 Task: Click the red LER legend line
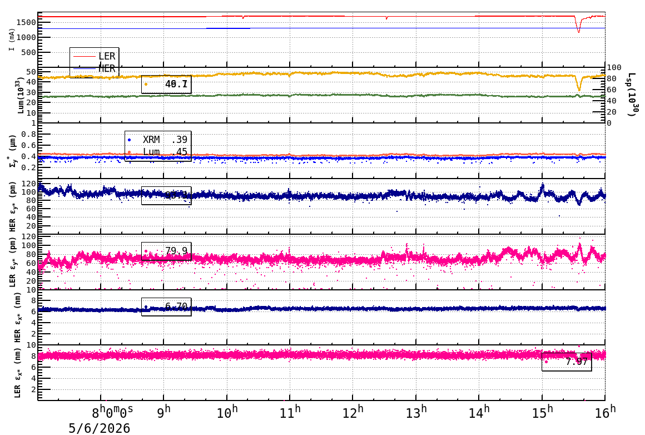click(x=83, y=56)
